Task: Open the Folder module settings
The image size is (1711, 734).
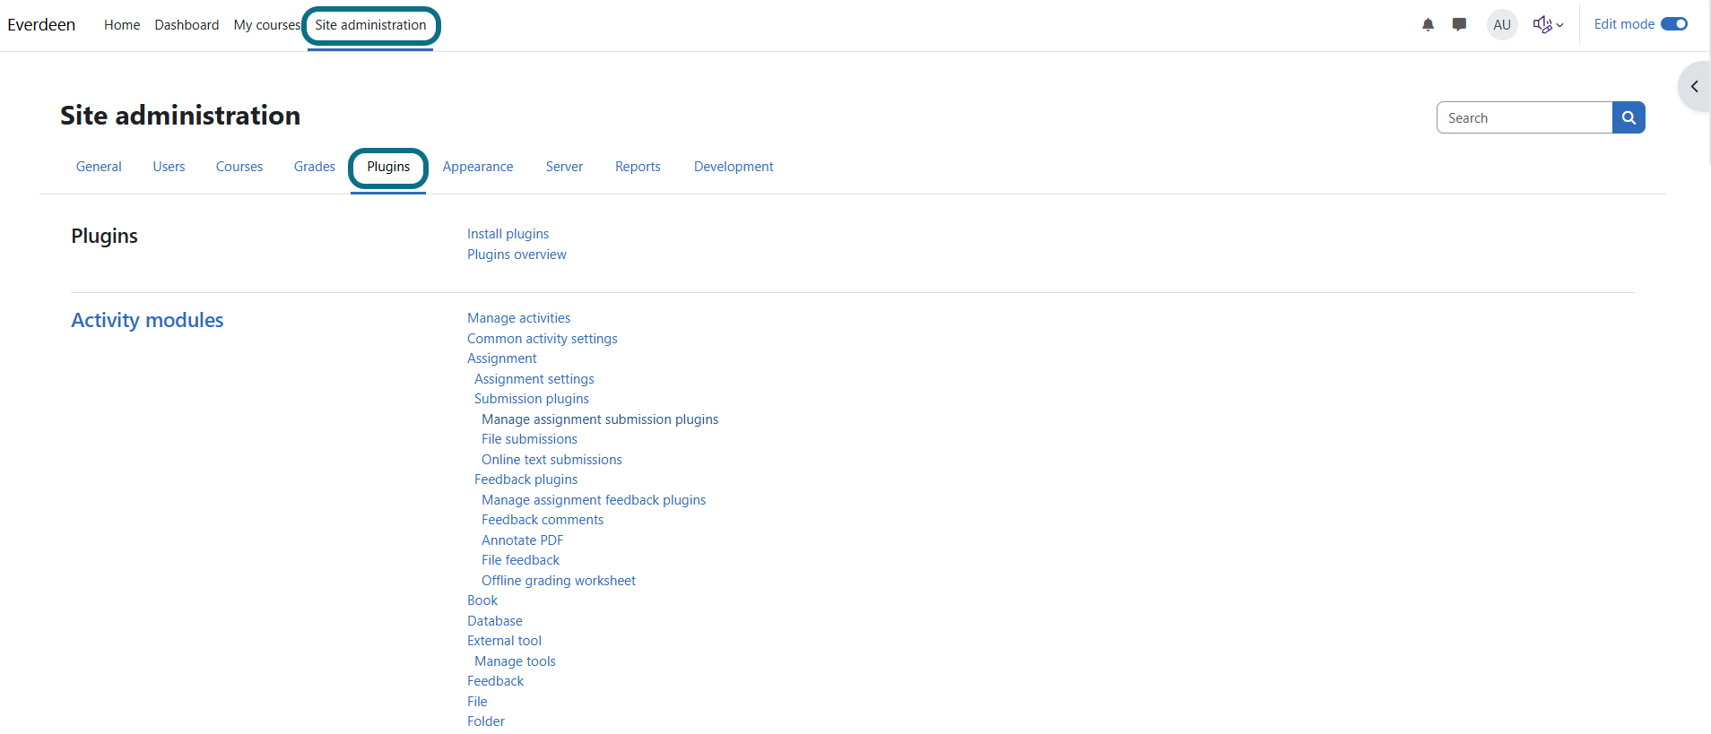Action: click(486, 721)
